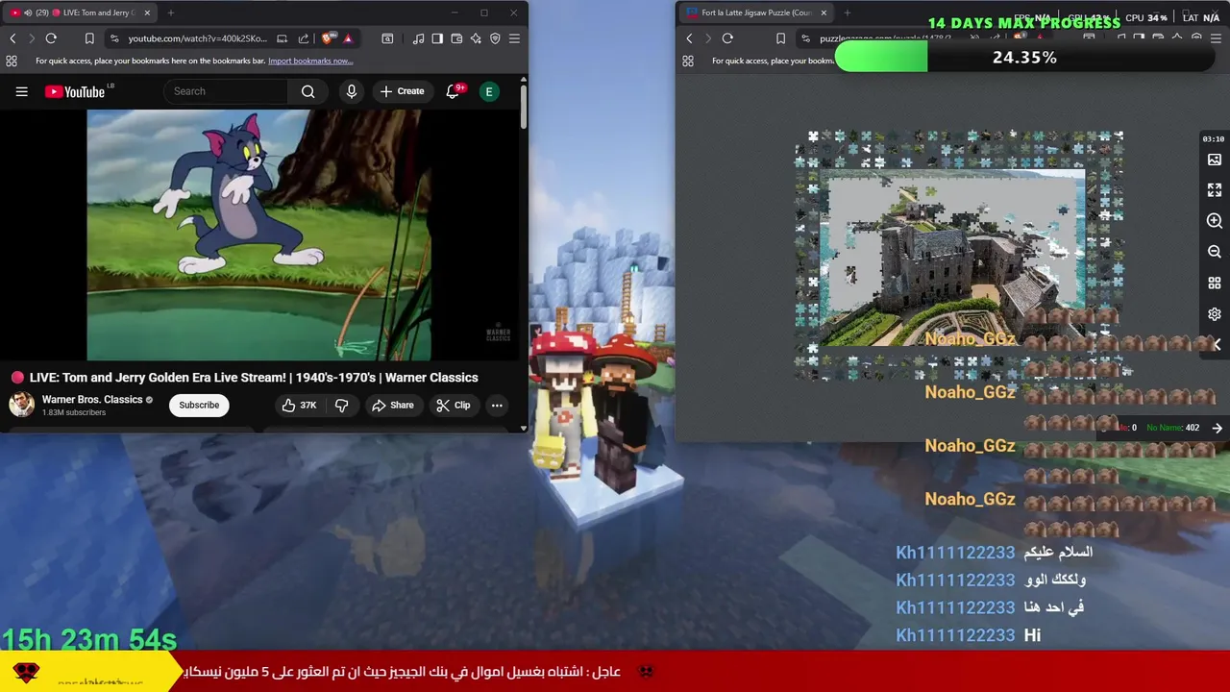Open the Leo AI sparkle icon
Viewport: 1230px width, 692px height.
476,38
